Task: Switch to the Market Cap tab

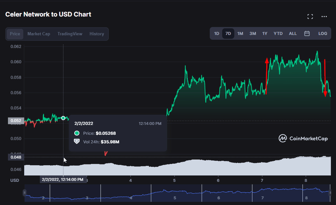Action: coord(39,34)
